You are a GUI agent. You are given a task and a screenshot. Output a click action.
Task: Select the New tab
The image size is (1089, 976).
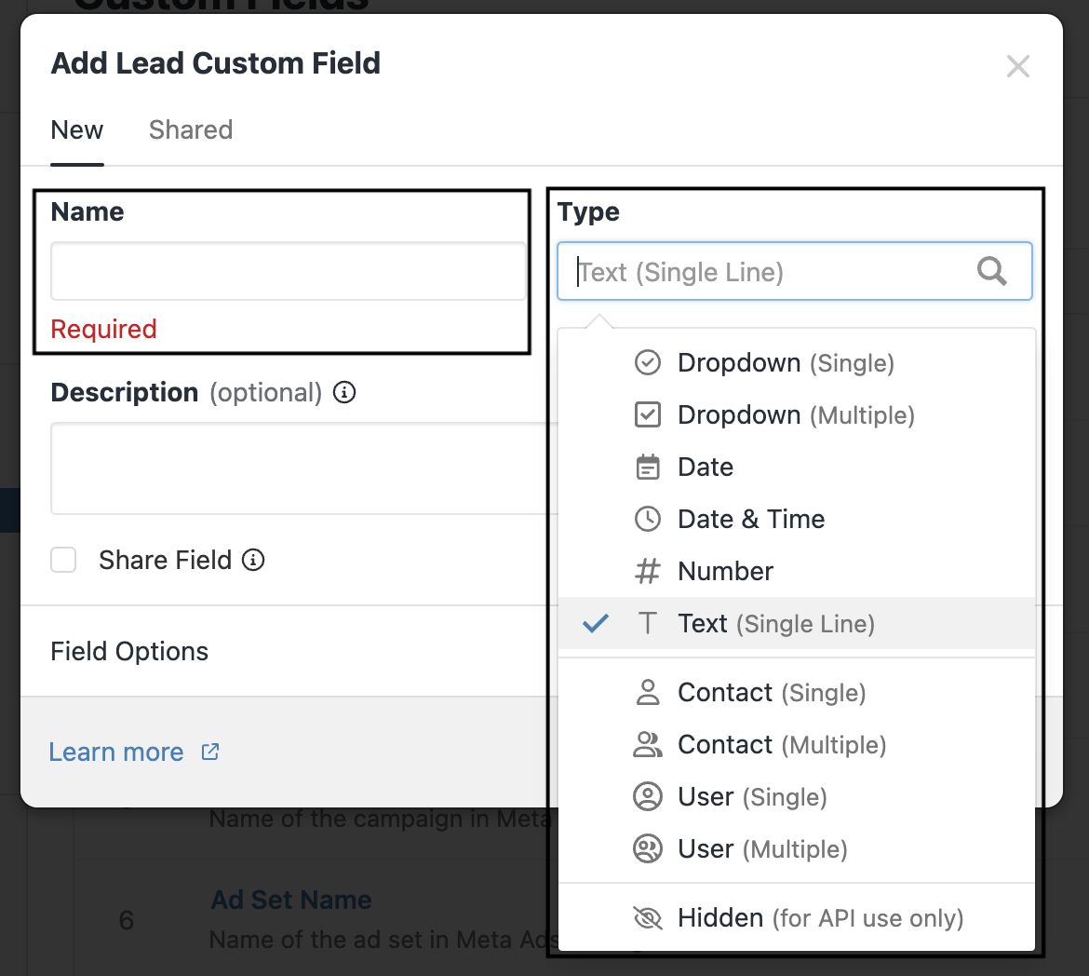pyautogui.click(x=77, y=129)
